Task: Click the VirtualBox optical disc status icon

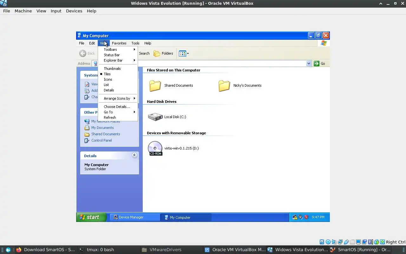Action: [x=328, y=242]
